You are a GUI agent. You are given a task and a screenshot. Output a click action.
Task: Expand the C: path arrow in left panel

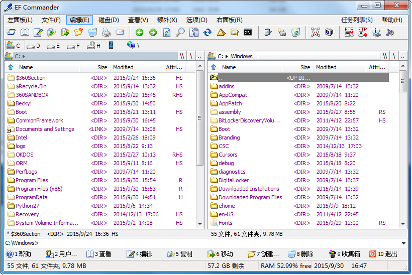[24, 56]
